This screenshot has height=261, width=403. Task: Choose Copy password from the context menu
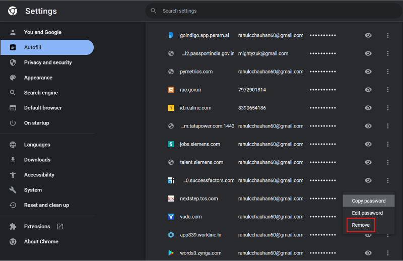[369, 201]
